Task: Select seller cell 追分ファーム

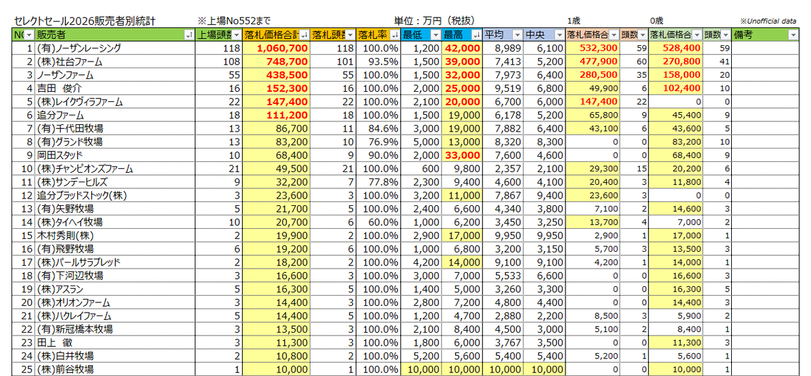Action: point(116,115)
